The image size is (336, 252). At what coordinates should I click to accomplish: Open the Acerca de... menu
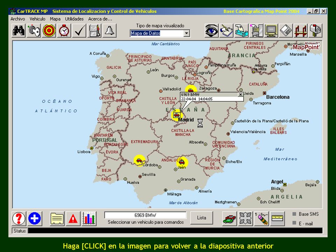point(100,19)
